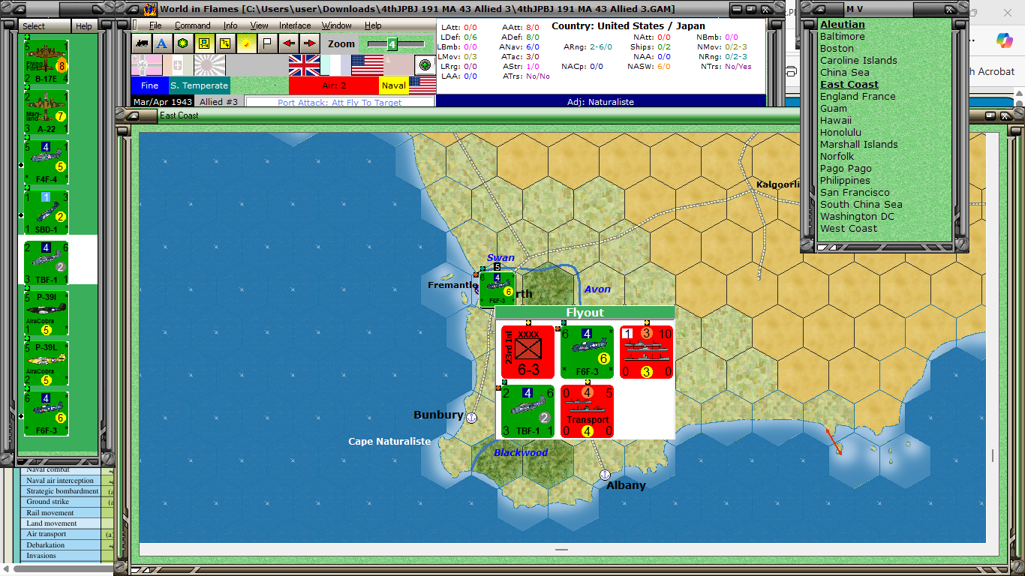This screenshot has width=1025, height=576.
Task: Select the P-39I AiraCobra unit
Action: pos(47,313)
